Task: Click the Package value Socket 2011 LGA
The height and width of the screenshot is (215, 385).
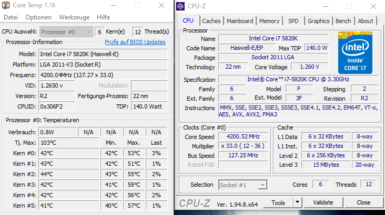Action: [x=273, y=57]
